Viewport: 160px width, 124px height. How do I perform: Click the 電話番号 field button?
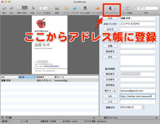110,74
